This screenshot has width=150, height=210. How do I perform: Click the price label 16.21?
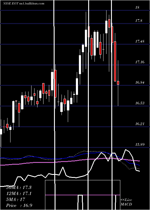pos(140,124)
